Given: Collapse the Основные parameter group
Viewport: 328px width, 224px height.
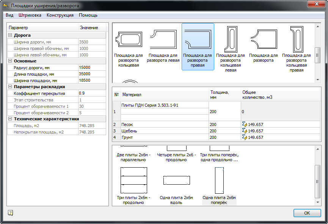Looking at the screenshot, I should pyautogui.click(x=10, y=61).
